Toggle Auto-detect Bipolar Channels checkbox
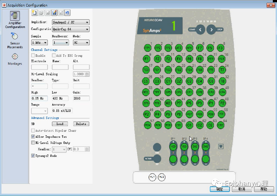This screenshot has height=196, width=277. [x=33, y=130]
